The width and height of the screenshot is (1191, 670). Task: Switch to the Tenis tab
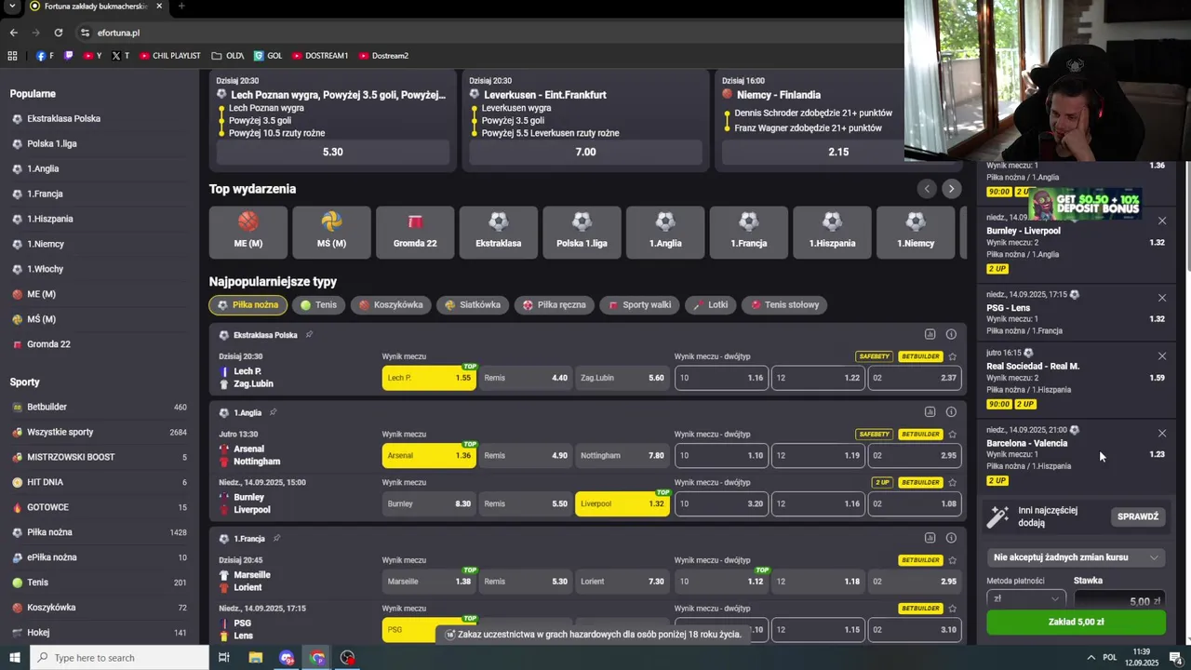318,305
